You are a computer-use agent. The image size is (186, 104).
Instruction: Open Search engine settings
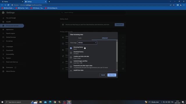tap(10, 34)
